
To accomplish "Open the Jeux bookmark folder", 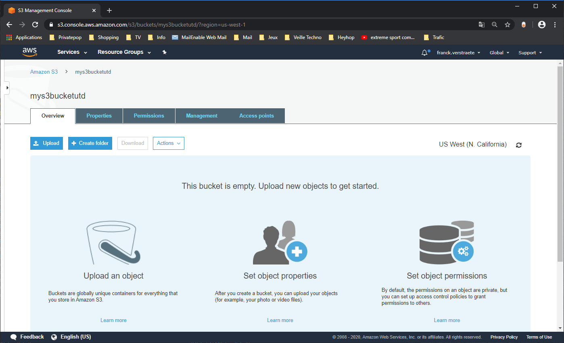I will [268, 37].
